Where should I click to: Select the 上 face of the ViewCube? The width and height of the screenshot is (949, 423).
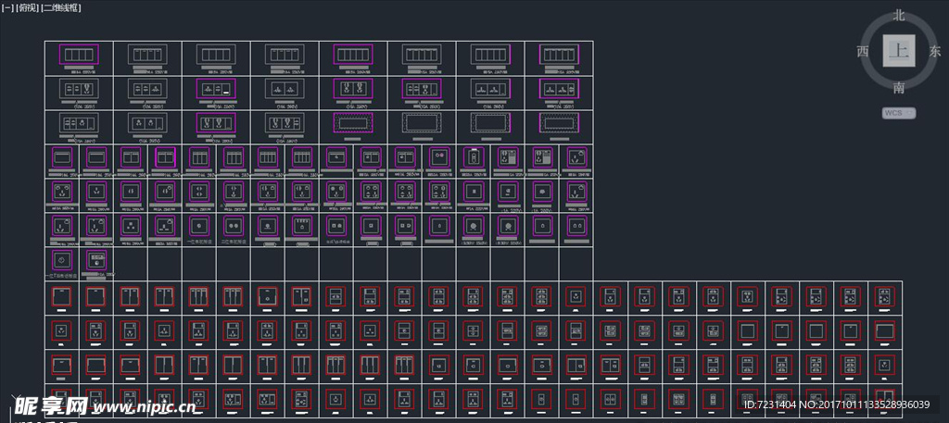[899, 51]
